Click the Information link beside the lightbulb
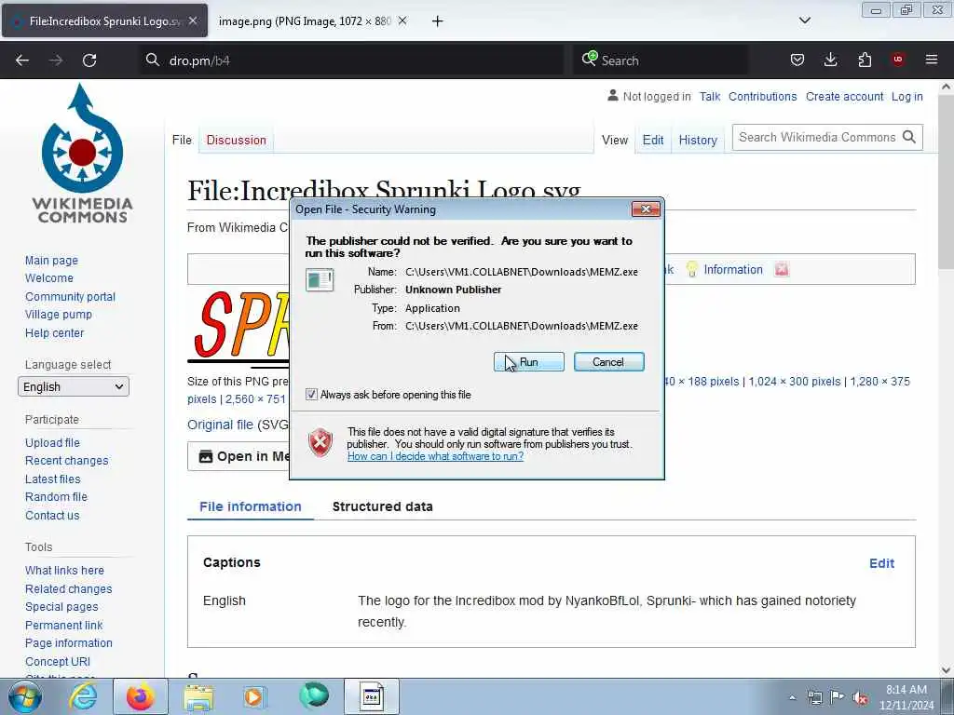 point(732,269)
